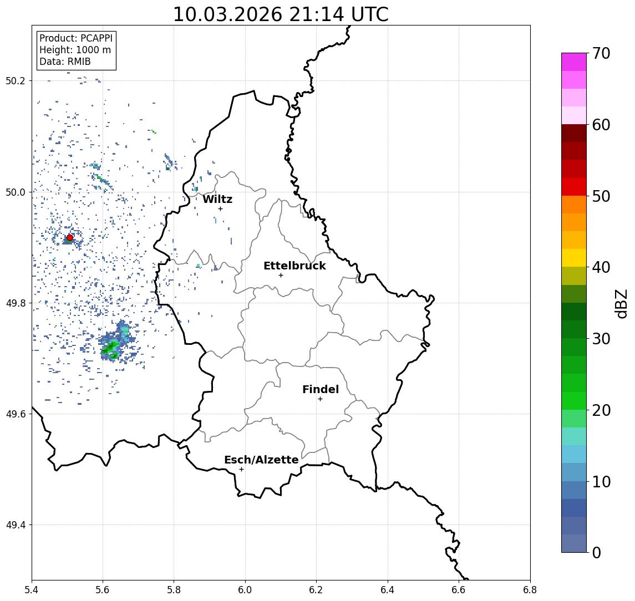Click the 'Data: RMIB' text
Screen dimensions: 635x601
click(65, 62)
